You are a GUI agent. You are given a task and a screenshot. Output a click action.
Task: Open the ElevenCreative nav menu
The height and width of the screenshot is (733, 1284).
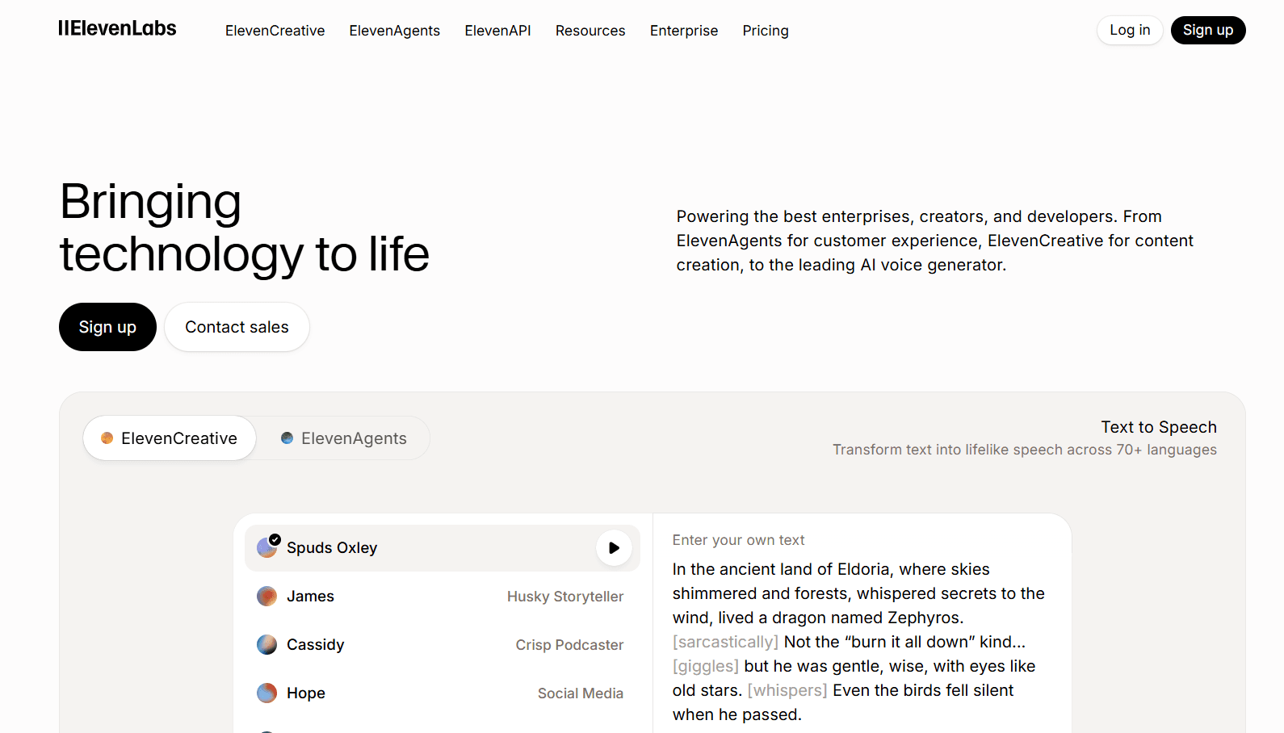[x=275, y=31]
